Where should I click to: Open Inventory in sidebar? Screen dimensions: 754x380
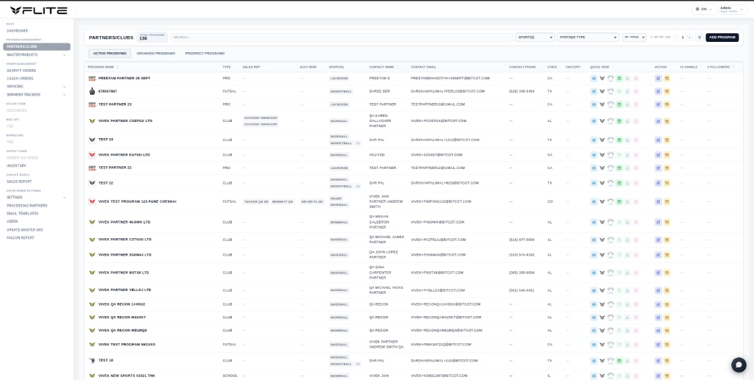coord(16,165)
